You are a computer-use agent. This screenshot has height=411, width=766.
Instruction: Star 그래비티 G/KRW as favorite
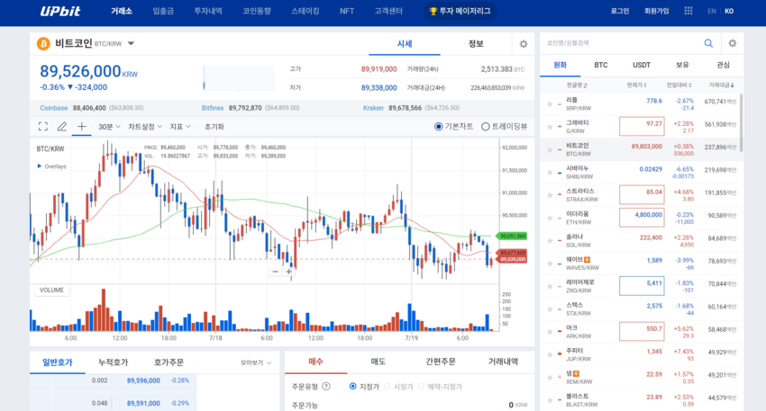click(x=550, y=127)
